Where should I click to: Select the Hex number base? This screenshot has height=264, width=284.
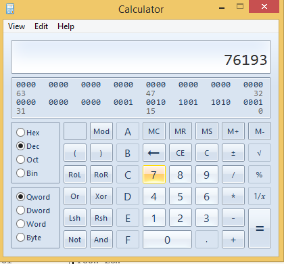click(28, 133)
